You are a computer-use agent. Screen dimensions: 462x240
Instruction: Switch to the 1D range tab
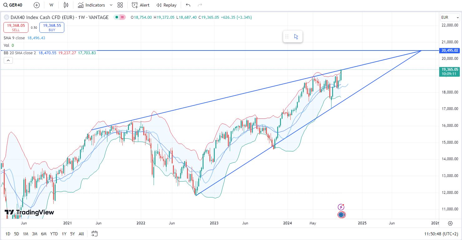(8, 233)
